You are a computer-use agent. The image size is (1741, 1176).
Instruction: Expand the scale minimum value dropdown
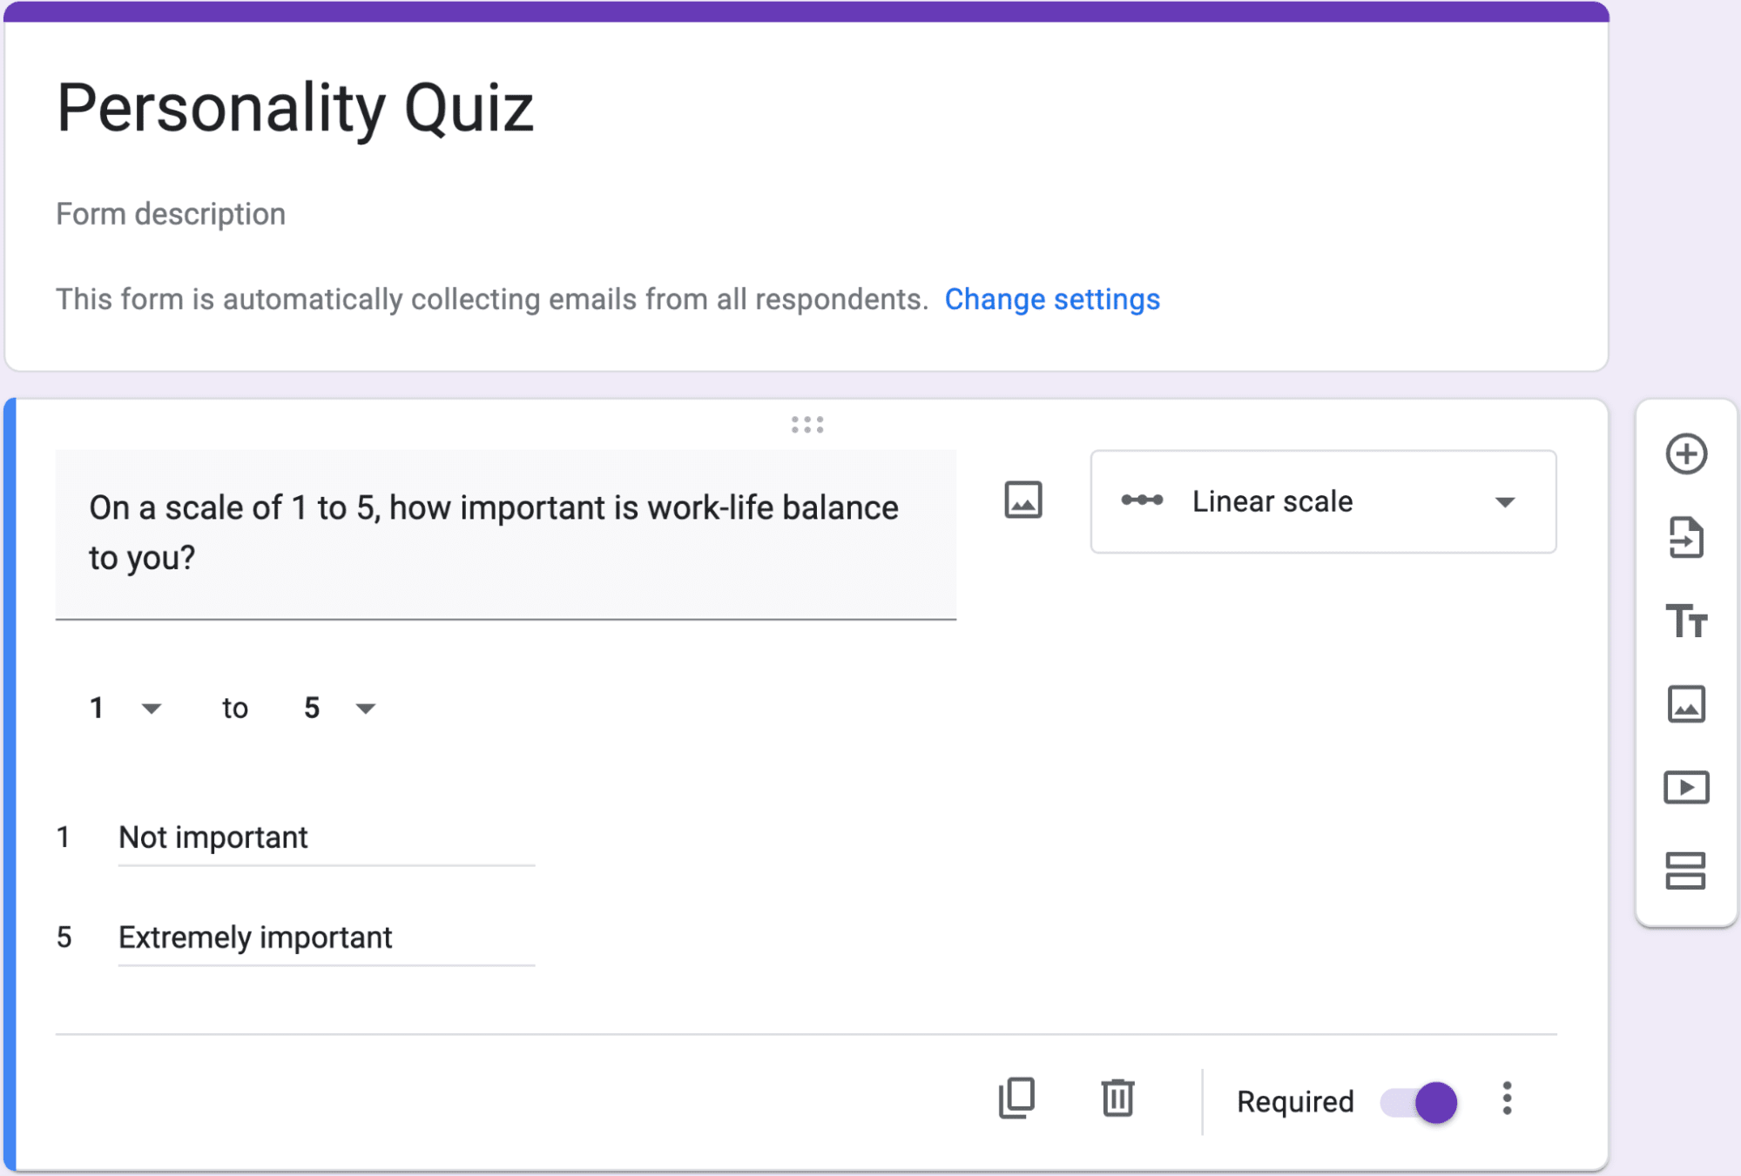point(125,708)
